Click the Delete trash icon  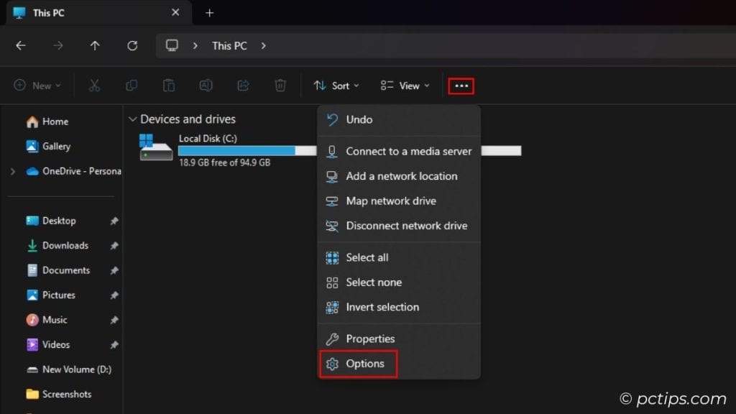coord(280,86)
